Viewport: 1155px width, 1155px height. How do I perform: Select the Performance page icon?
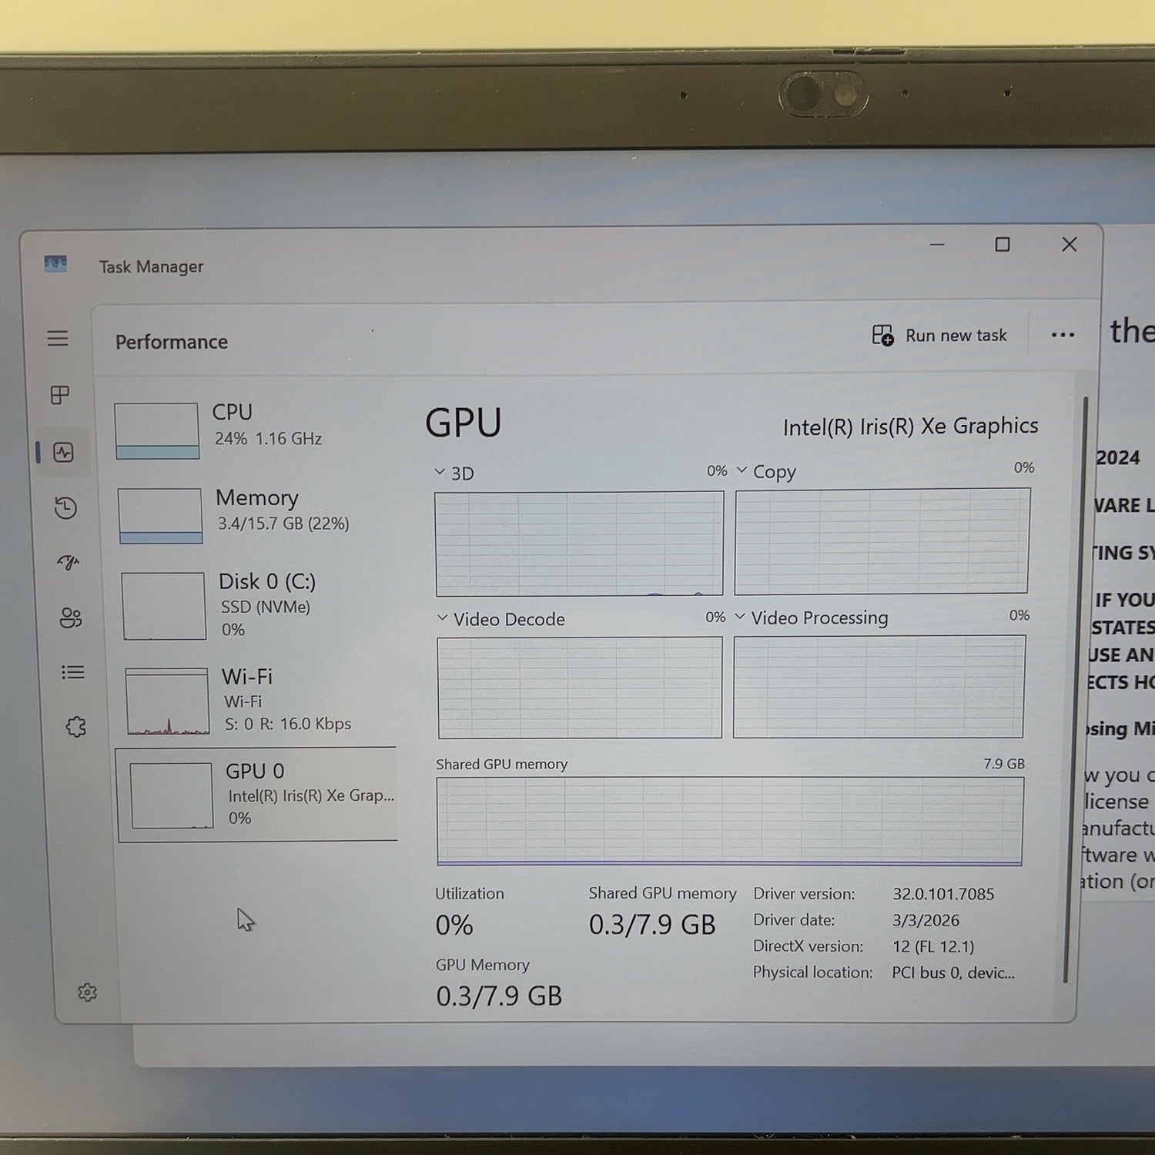point(63,452)
